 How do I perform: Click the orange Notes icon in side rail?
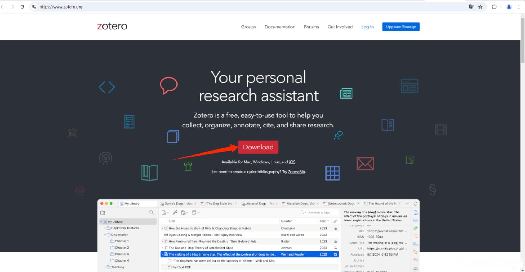[415, 236]
